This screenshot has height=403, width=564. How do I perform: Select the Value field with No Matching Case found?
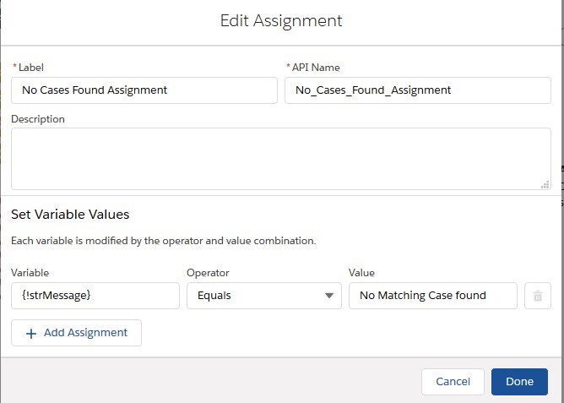click(432, 296)
